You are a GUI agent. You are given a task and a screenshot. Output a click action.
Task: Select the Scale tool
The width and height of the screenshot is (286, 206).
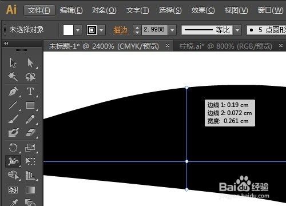(x=30, y=148)
